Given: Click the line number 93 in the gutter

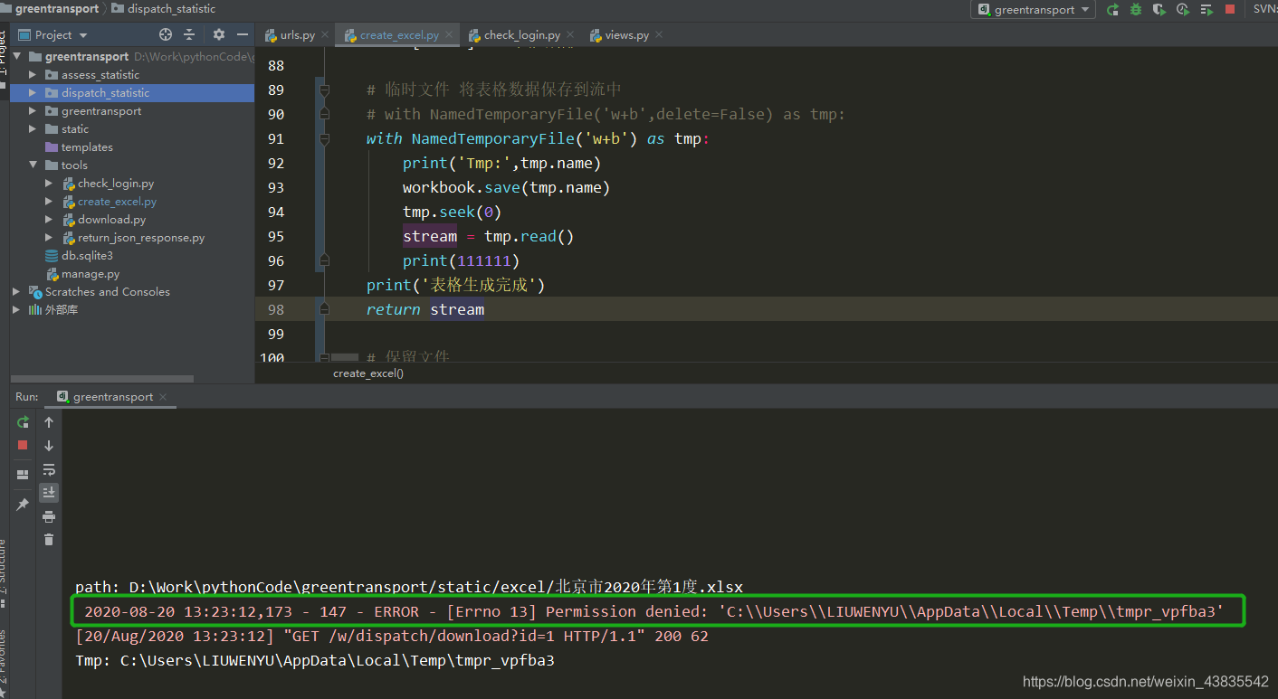Looking at the screenshot, I should tap(276, 187).
